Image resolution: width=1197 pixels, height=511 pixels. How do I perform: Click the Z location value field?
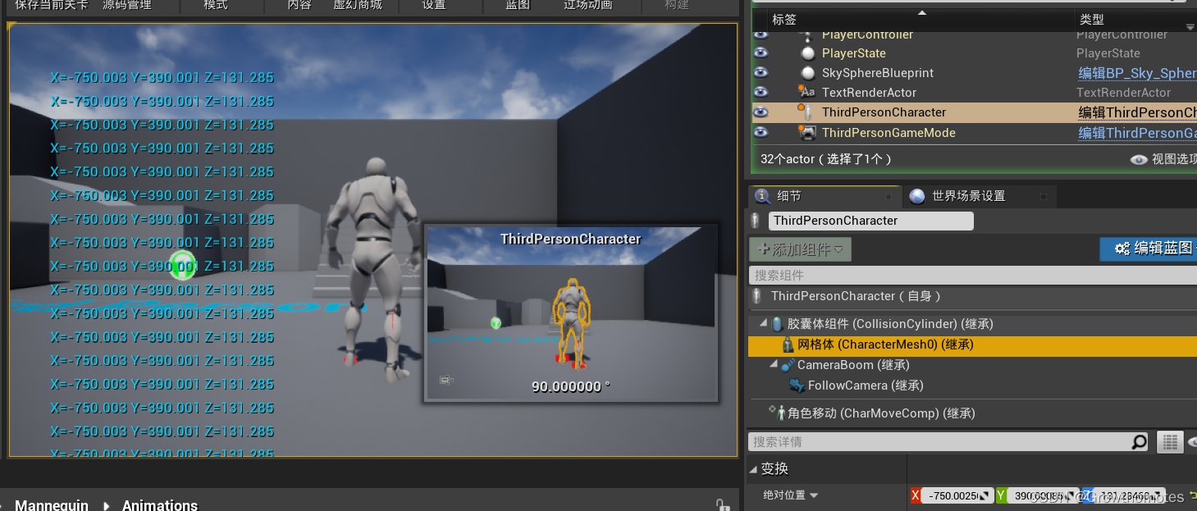[1128, 495]
